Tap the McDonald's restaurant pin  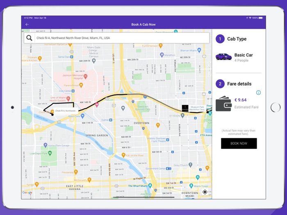coord(89,180)
